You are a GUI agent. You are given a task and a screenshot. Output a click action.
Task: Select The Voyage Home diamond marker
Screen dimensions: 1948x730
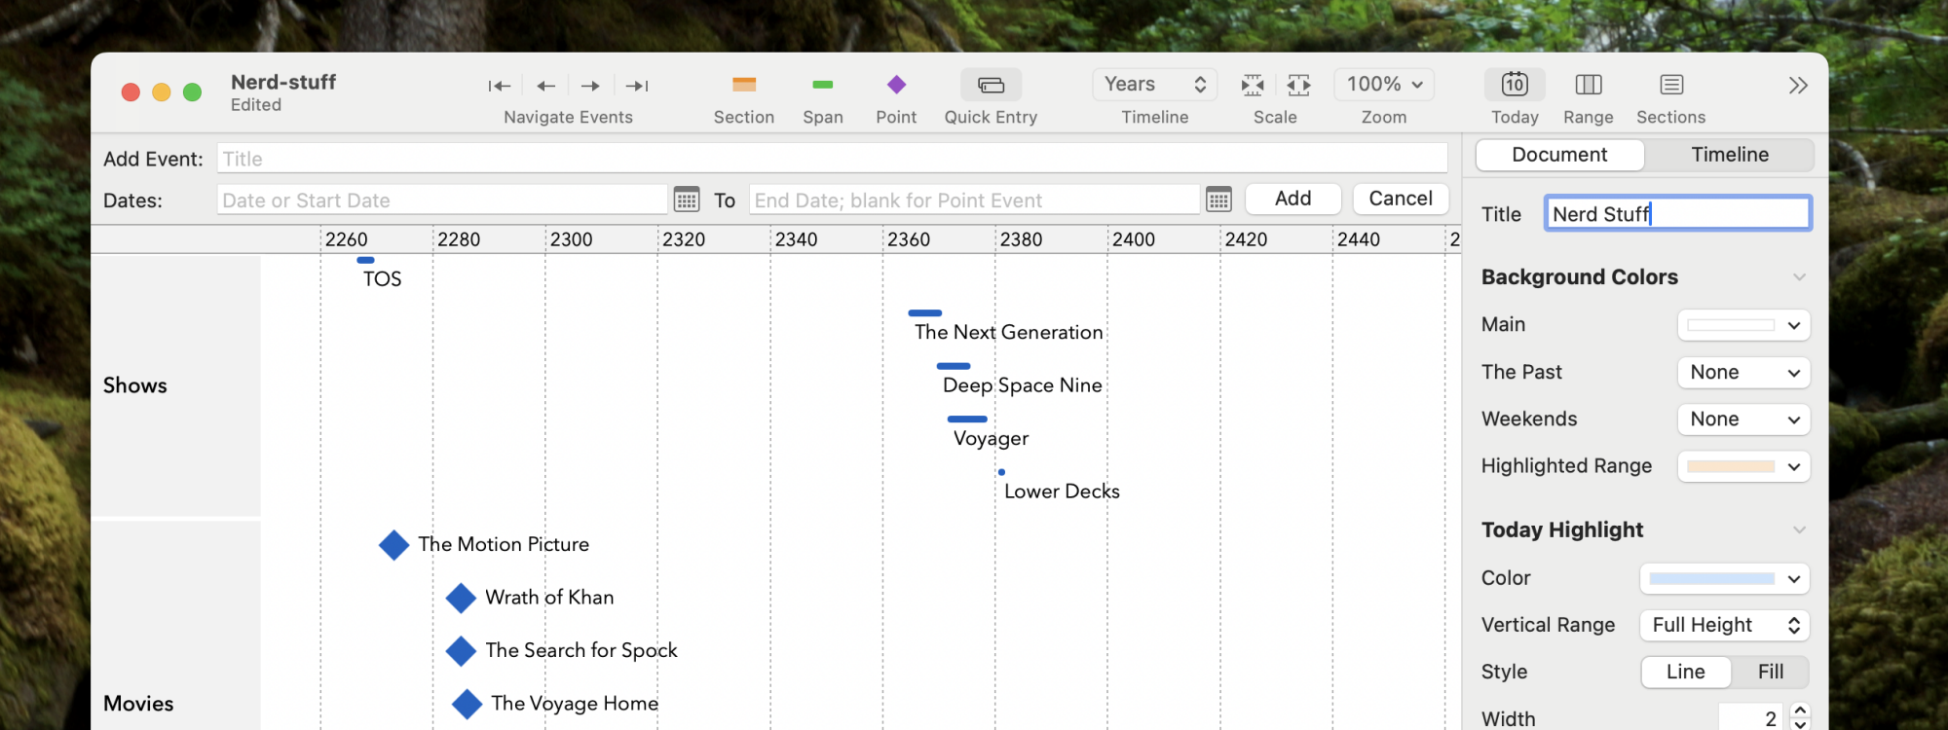[467, 704]
